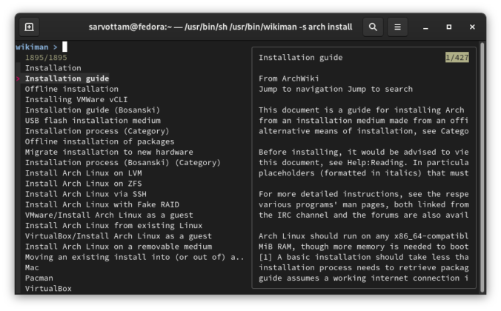Click 'Jump to navigation Jump to search' line

point(336,89)
